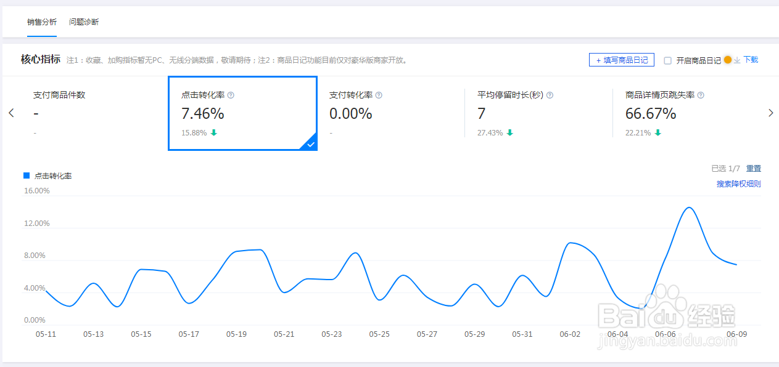Click the 06-02 x-axis date label
Image resolution: width=779 pixels, height=367 pixels.
tap(570, 334)
